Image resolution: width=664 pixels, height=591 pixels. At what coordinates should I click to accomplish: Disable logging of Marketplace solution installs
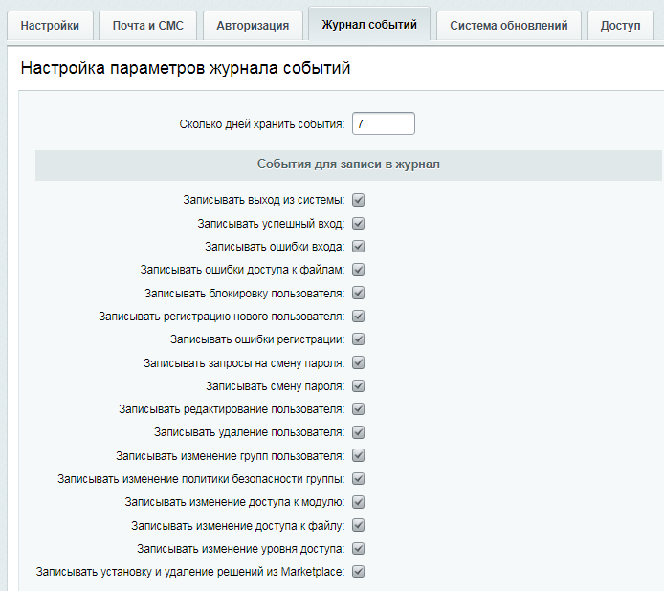(x=359, y=572)
